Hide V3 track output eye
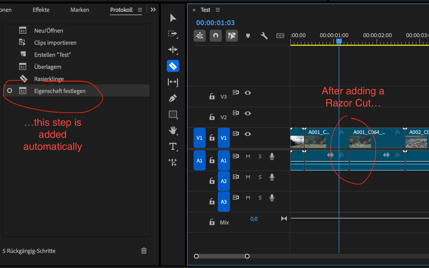The height and width of the screenshot is (268, 429). (x=248, y=93)
